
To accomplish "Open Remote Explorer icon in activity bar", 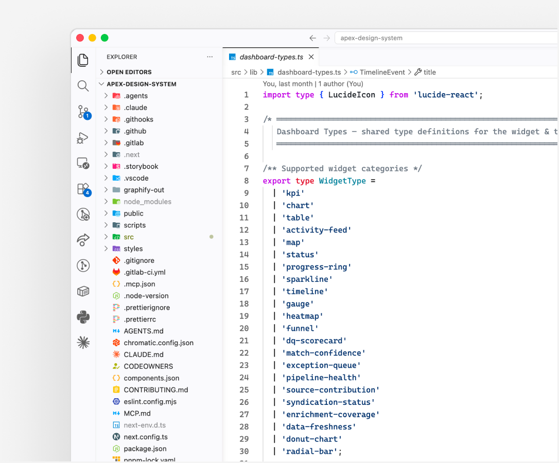I will coord(83,164).
